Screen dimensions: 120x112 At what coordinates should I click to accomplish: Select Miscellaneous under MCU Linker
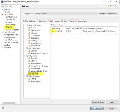pos(36,63)
